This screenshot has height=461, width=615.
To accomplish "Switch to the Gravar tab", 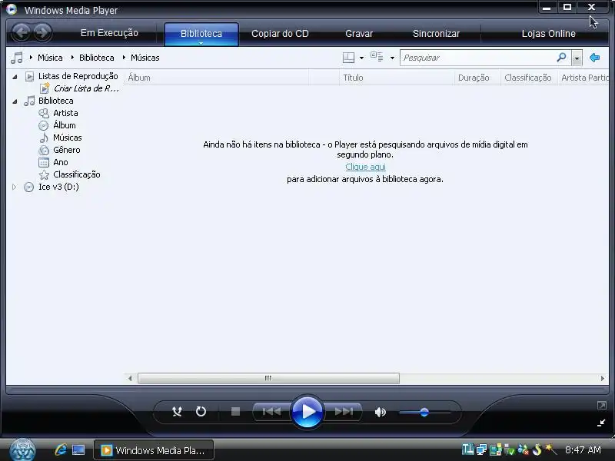I will click(x=359, y=34).
